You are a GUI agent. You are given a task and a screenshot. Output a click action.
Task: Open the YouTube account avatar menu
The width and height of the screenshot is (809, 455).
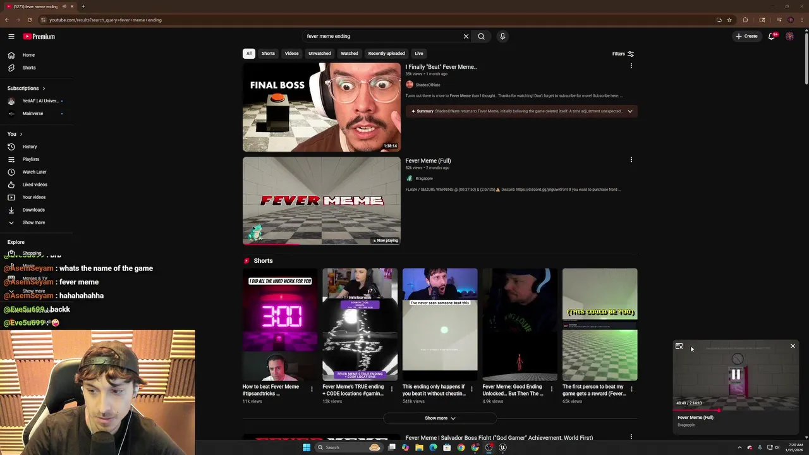click(x=789, y=36)
